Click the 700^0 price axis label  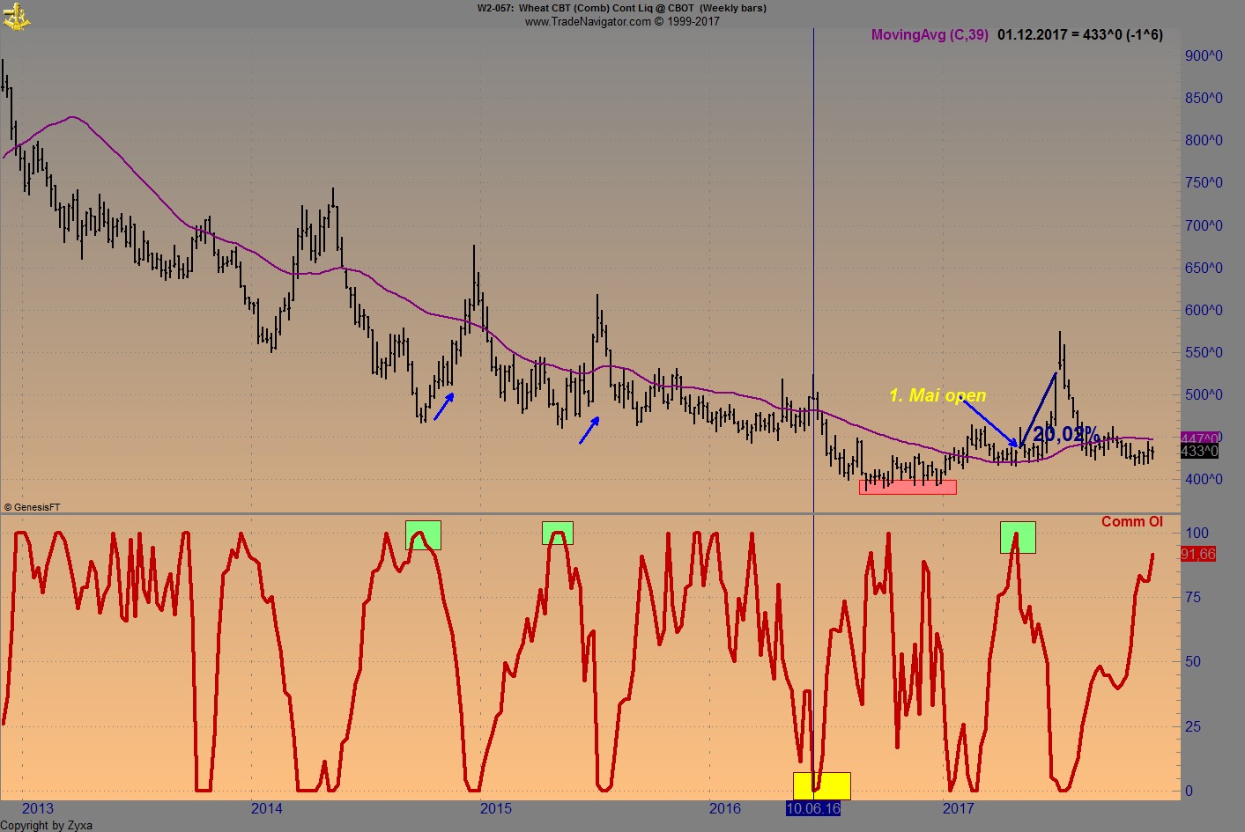(x=1204, y=225)
